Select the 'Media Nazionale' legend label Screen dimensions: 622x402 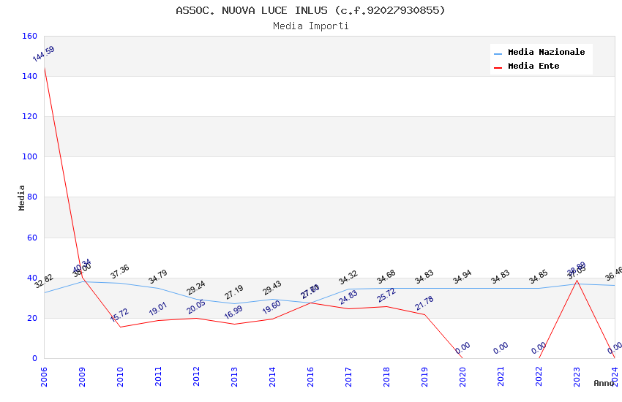(x=546, y=52)
